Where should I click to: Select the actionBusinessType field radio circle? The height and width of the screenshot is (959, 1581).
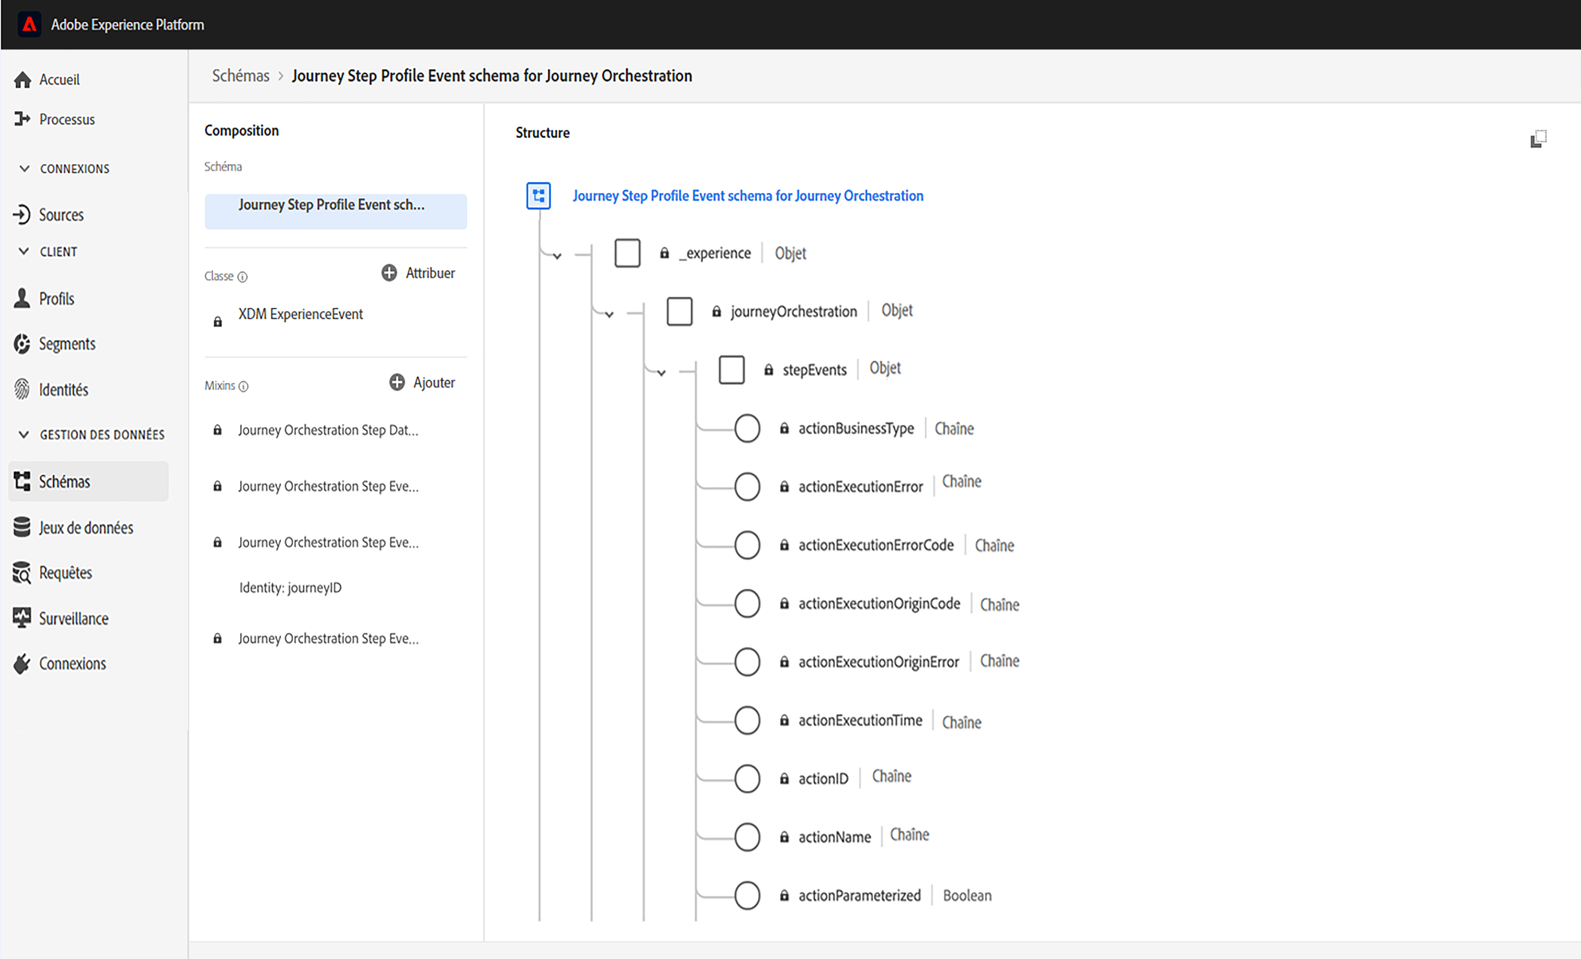[747, 429]
